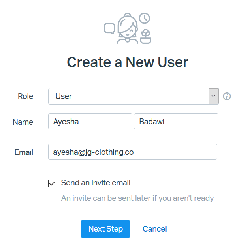Click the Cancel link
This screenshot has width=252, height=249.
coord(155,229)
